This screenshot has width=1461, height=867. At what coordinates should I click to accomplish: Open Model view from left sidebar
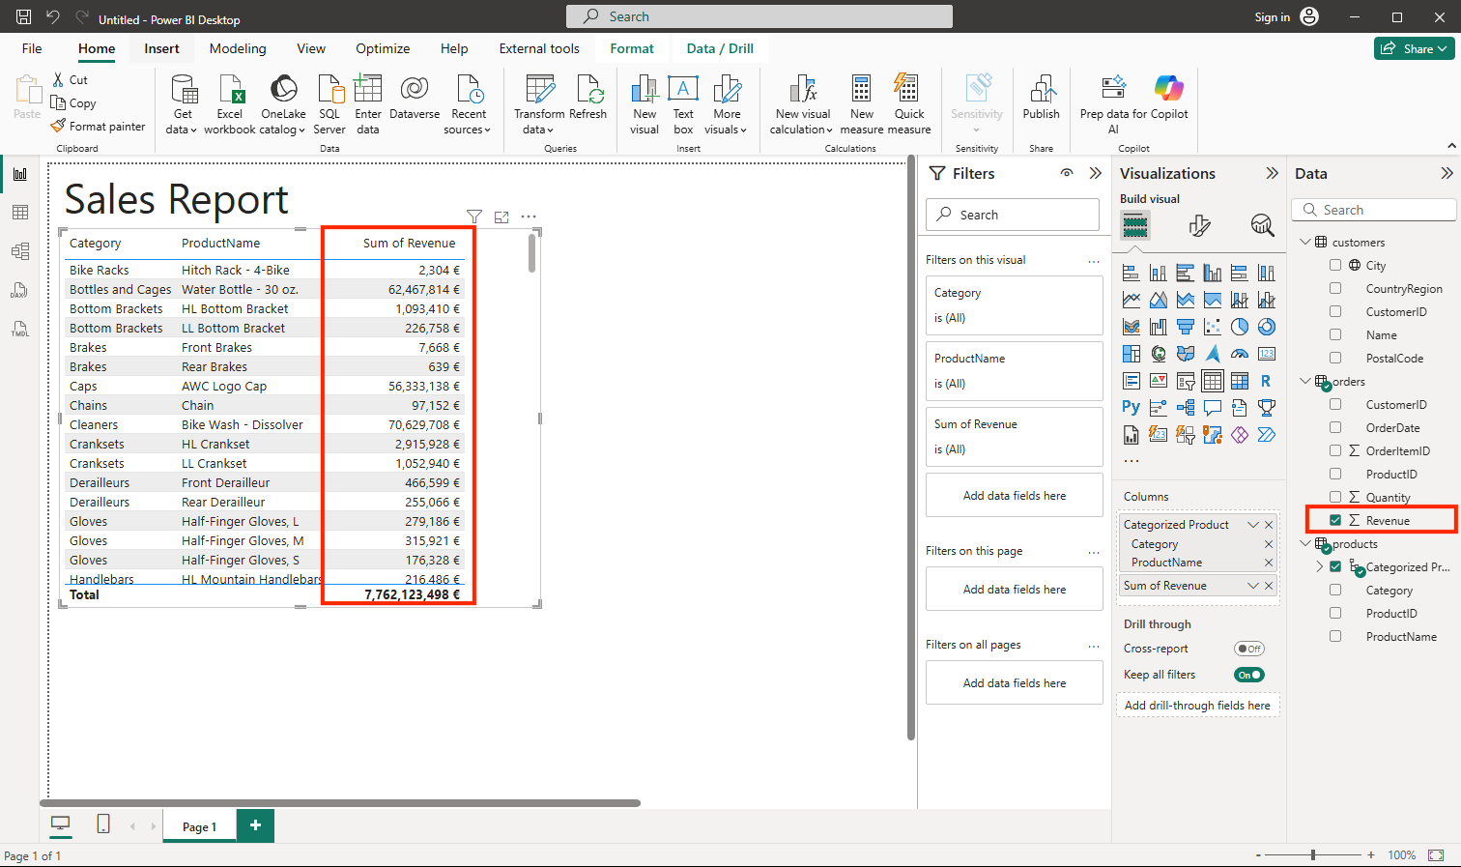(x=20, y=251)
